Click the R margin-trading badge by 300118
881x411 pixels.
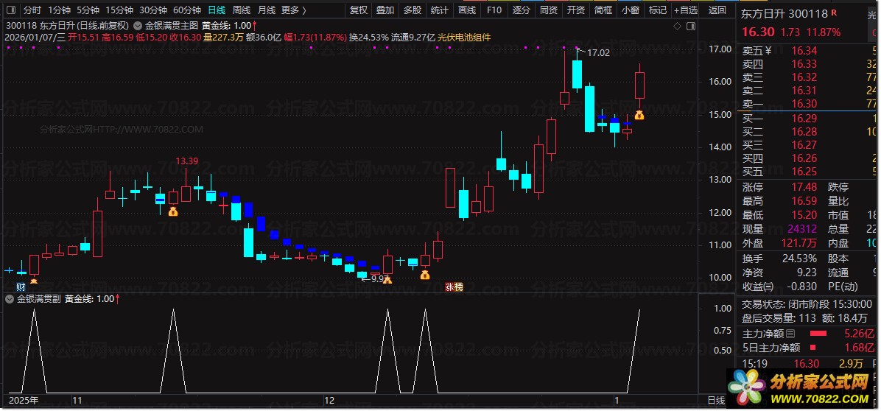pos(835,13)
